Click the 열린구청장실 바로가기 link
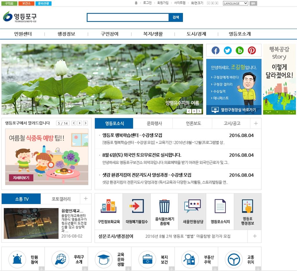The image size is (297, 271). (234, 110)
